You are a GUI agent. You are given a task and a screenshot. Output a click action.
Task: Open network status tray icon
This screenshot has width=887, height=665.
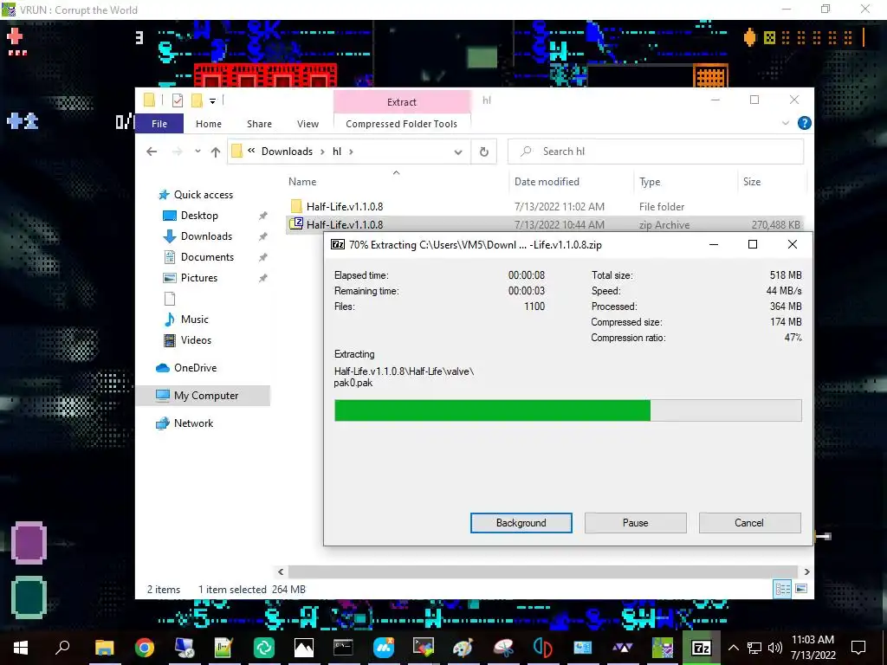pyautogui.click(x=754, y=648)
